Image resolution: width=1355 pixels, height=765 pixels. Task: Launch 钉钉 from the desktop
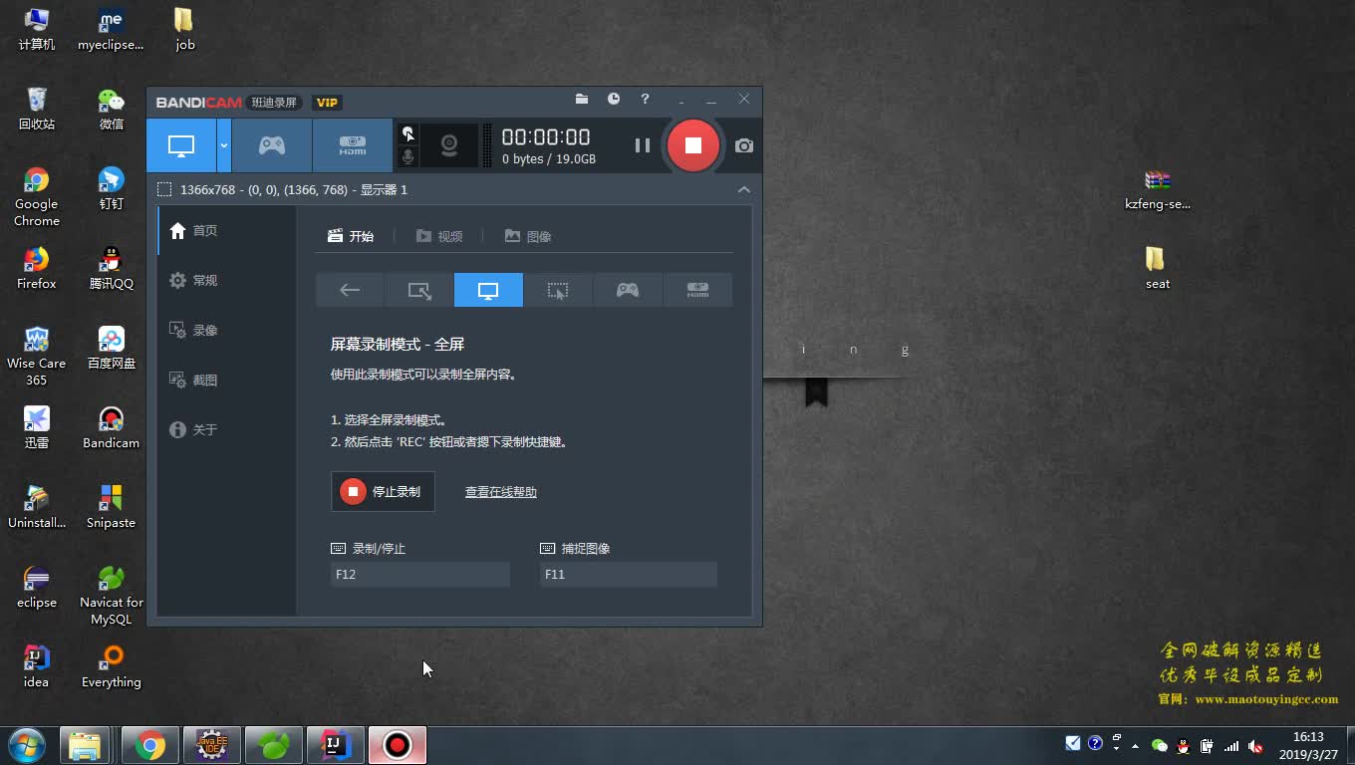pyautogui.click(x=111, y=188)
